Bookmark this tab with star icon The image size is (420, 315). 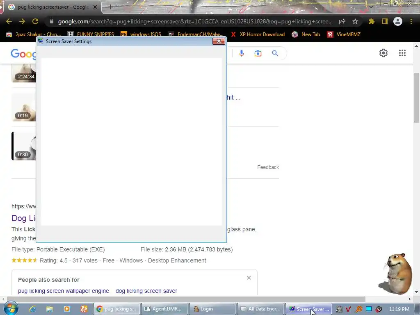click(355, 21)
